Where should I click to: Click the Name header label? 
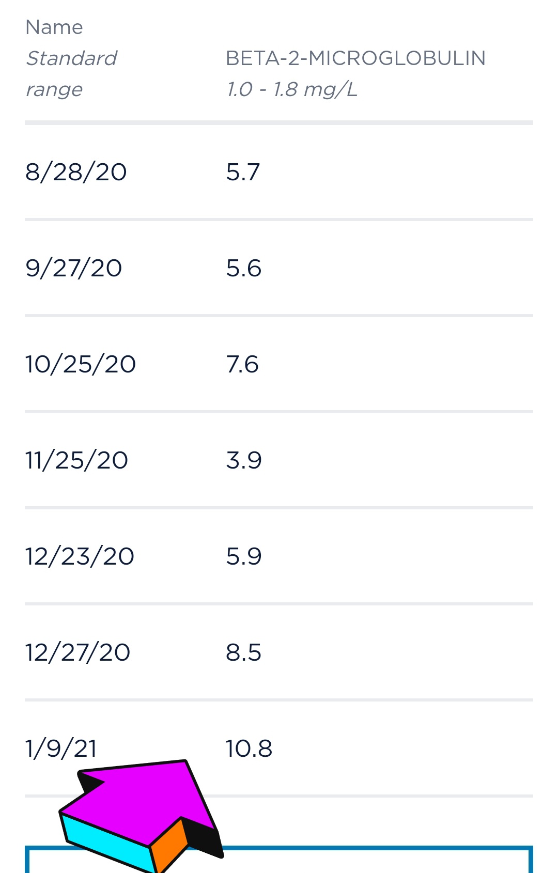(54, 27)
